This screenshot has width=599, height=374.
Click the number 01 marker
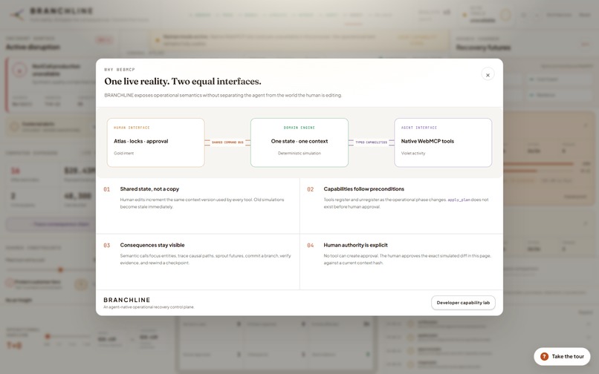(106, 189)
